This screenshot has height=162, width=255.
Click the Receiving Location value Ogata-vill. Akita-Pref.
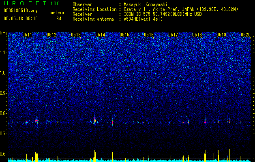coord(150,9)
